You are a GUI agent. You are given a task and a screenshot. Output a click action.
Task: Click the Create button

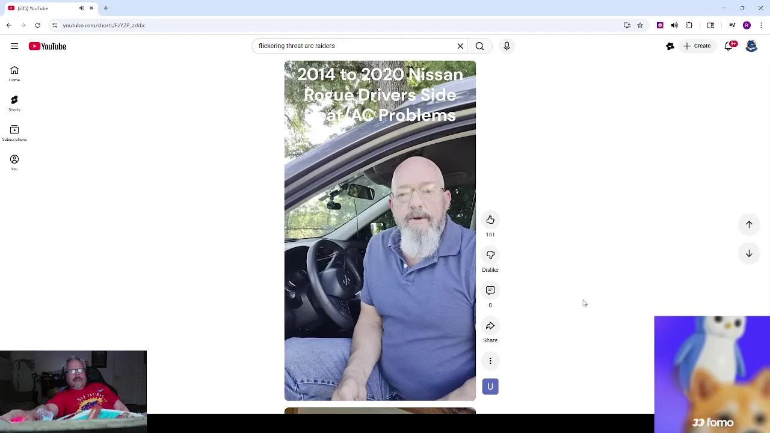[697, 46]
